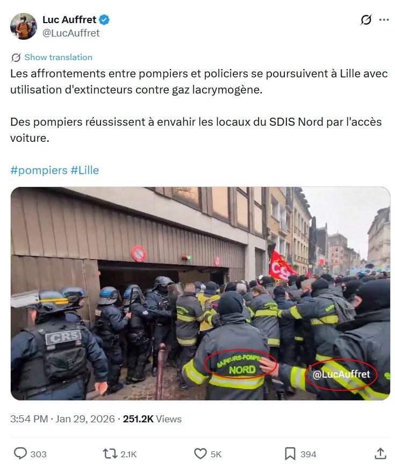Image resolution: width=395 pixels, height=468 pixels.
Task: Open the #pompiers hashtag
Action: [x=39, y=170]
